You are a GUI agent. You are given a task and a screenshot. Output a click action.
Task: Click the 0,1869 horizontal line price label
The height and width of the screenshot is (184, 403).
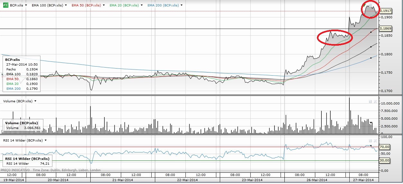coord(385,29)
